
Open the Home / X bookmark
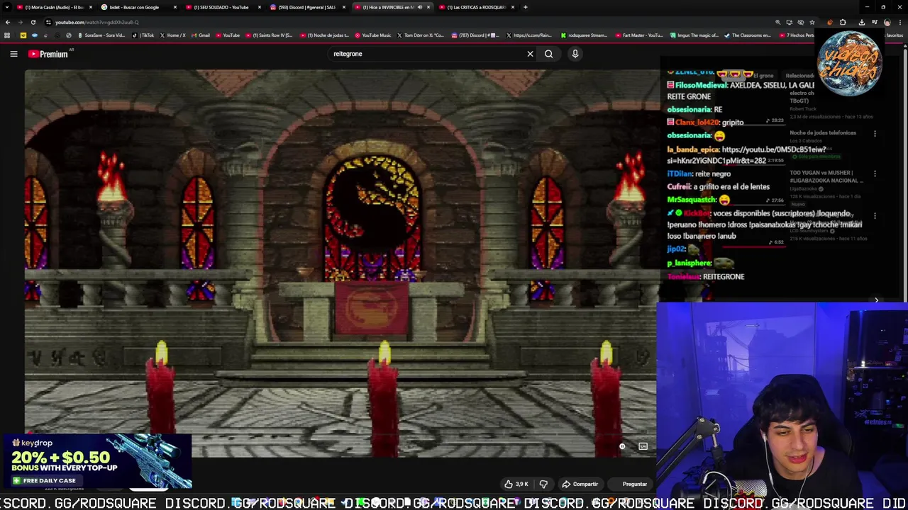pos(173,35)
